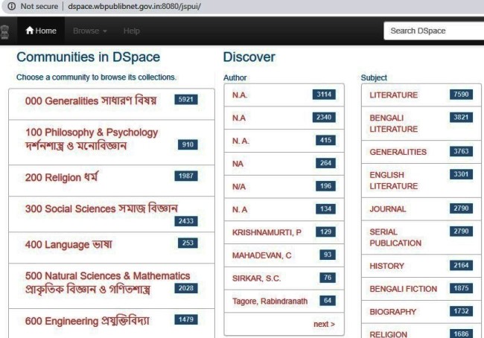Open 600 Engineering community
This screenshot has width=484, height=338.
pos(87,320)
